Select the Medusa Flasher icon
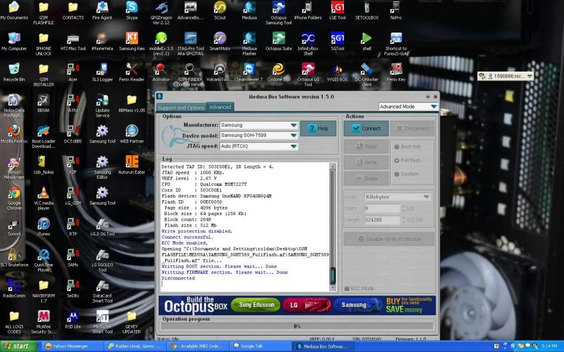This screenshot has width=564, height=352. tap(250, 44)
